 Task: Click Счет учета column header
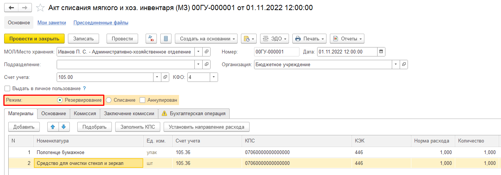coord(207,141)
